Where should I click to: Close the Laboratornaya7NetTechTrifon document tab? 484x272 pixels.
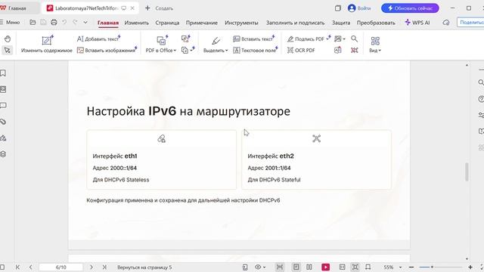132,8
